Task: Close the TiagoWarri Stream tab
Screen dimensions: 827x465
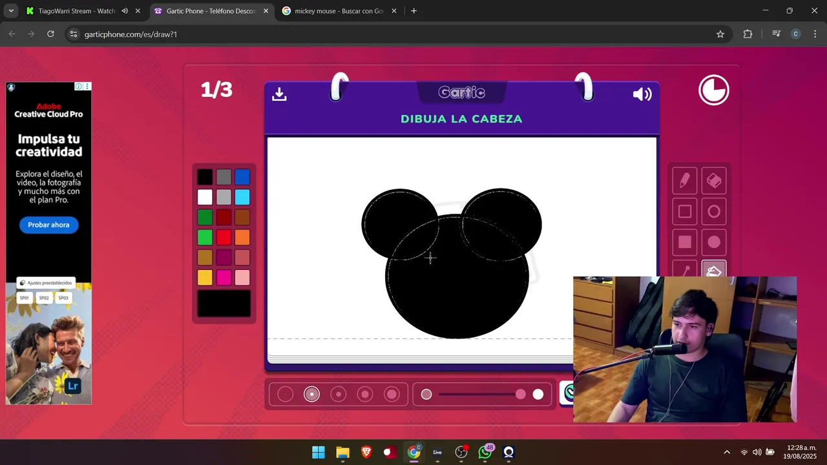Action: tap(138, 11)
